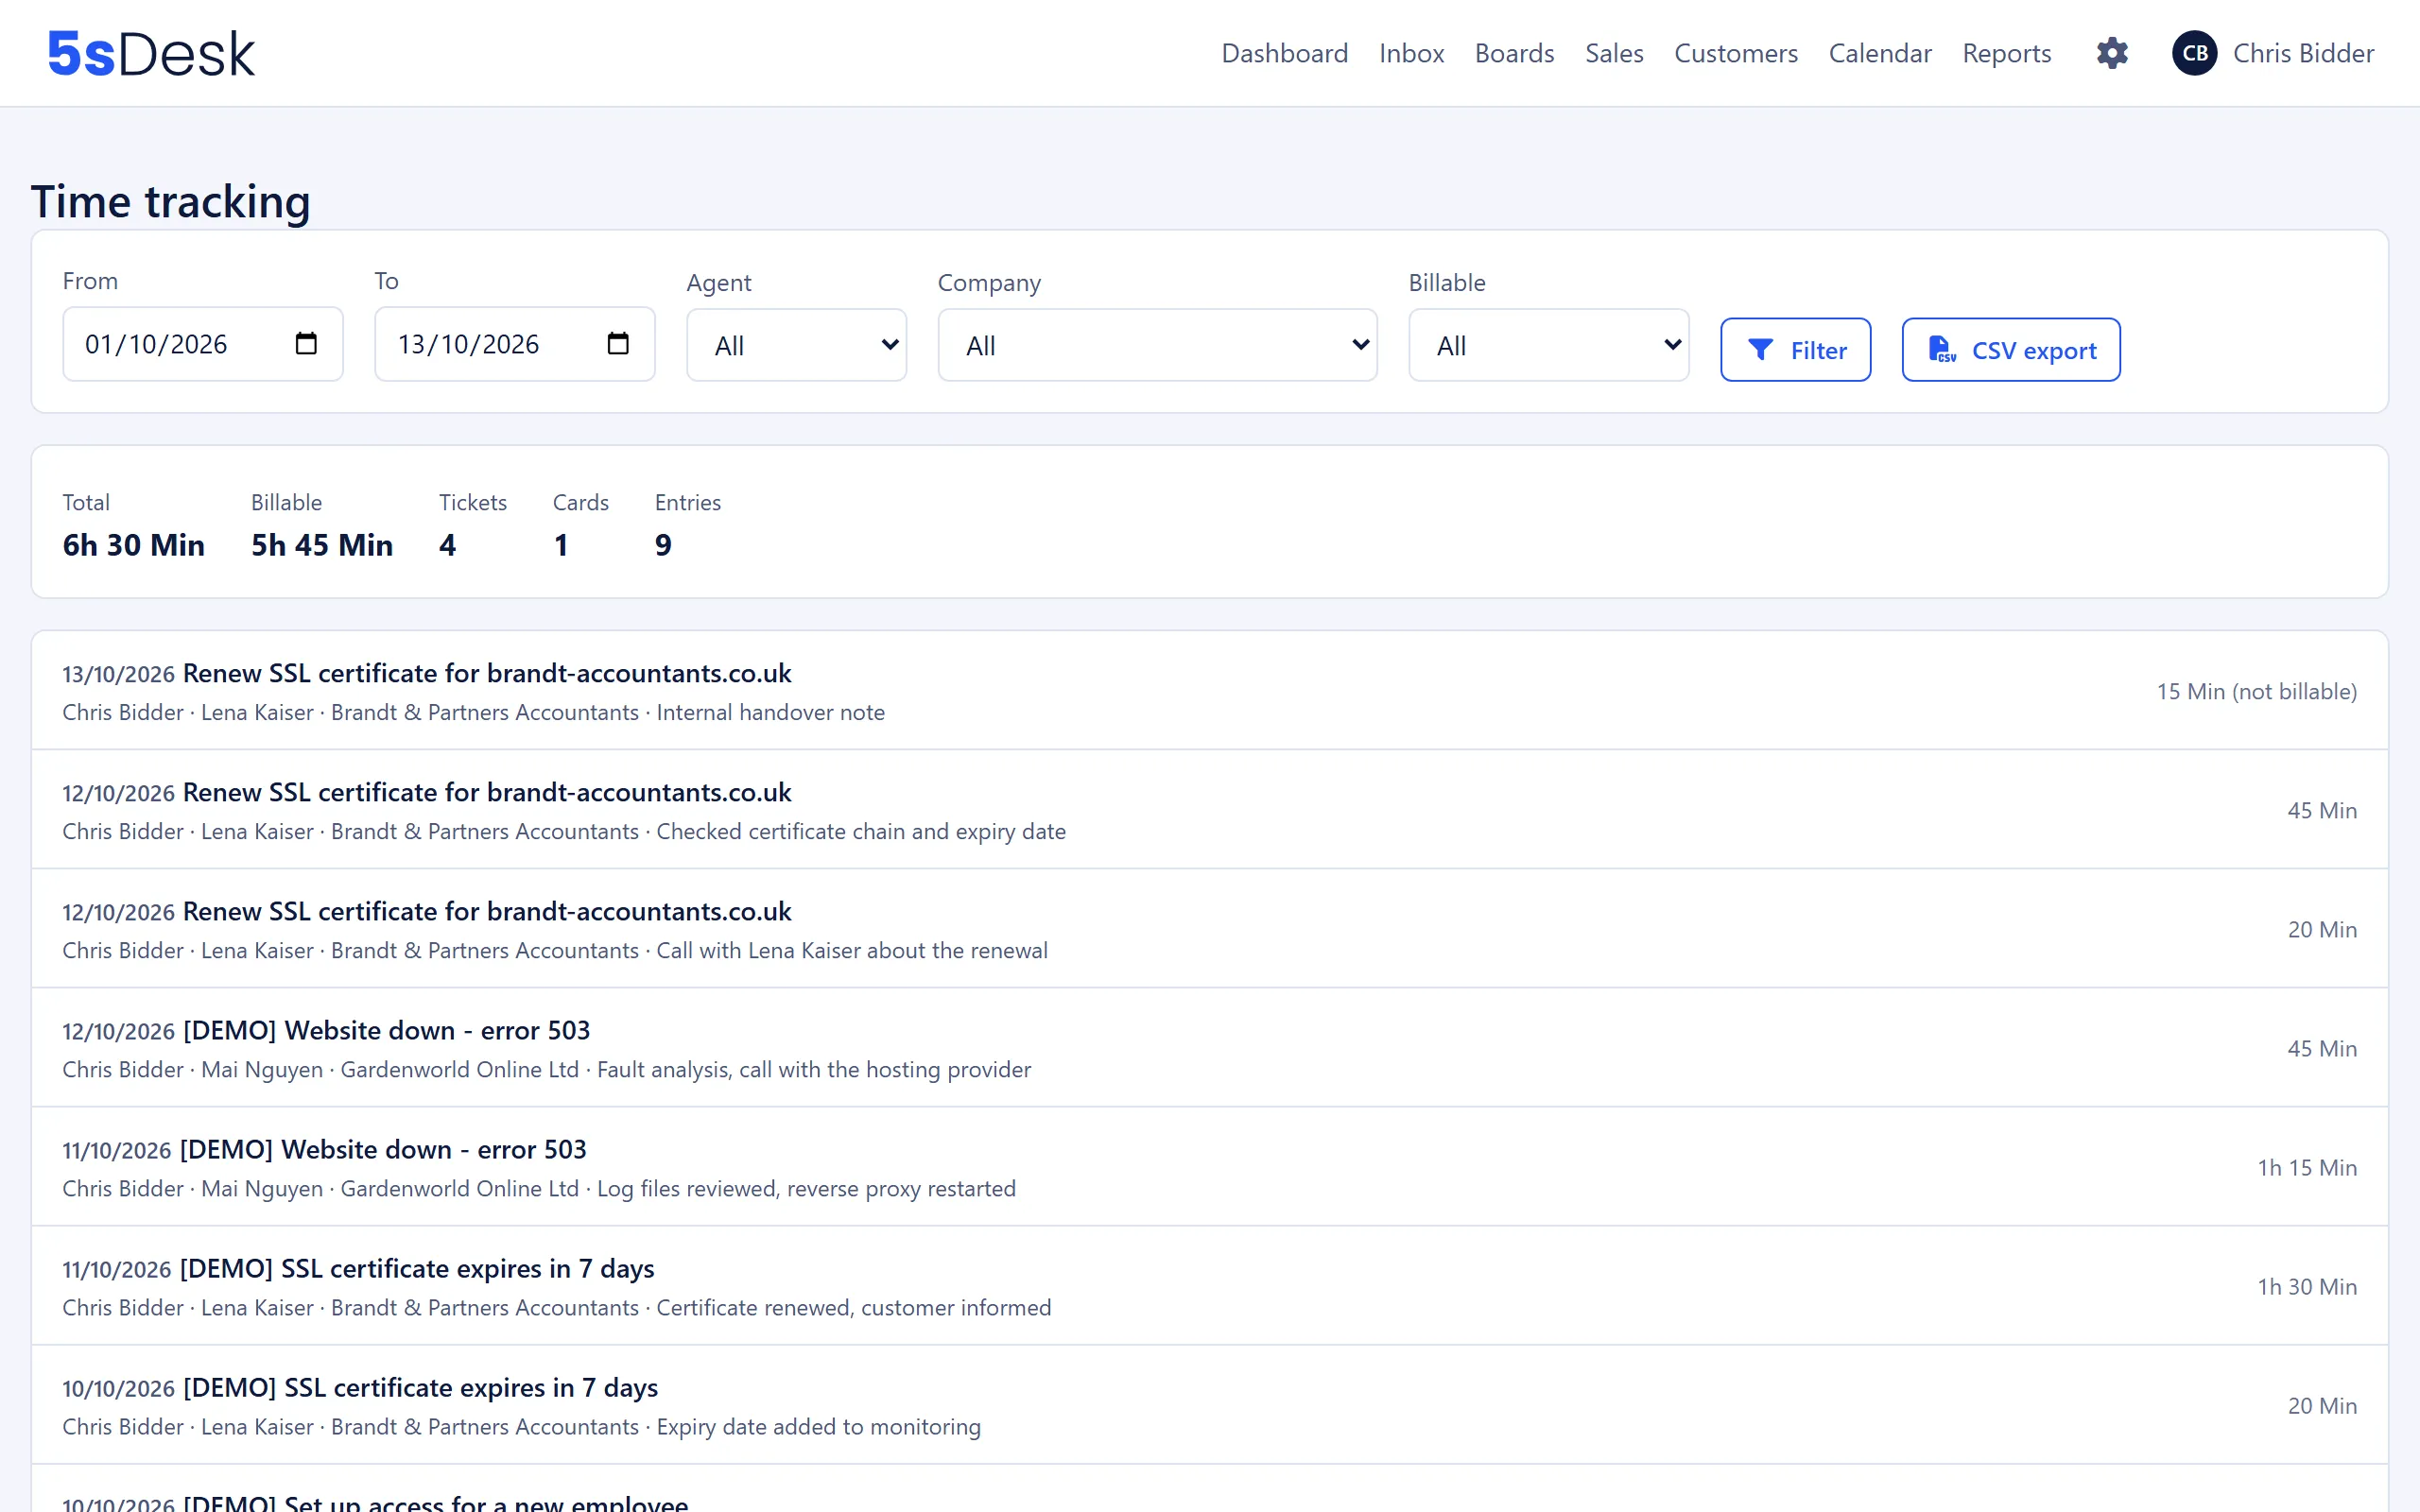The image size is (2420, 1512).
Task: Click the Time tracking heading
Action: click(x=170, y=201)
